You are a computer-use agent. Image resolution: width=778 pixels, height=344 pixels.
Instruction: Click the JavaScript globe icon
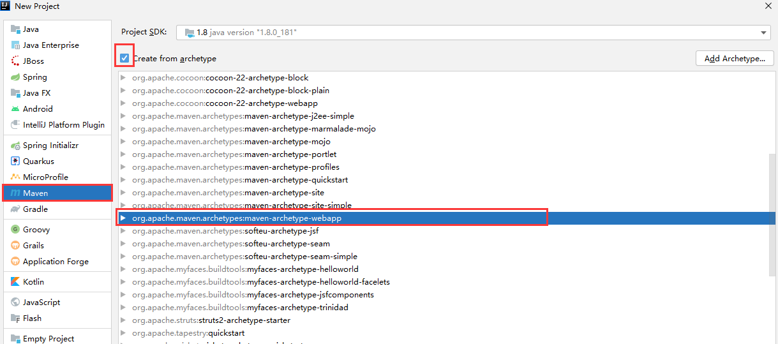[x=15, y=303]
